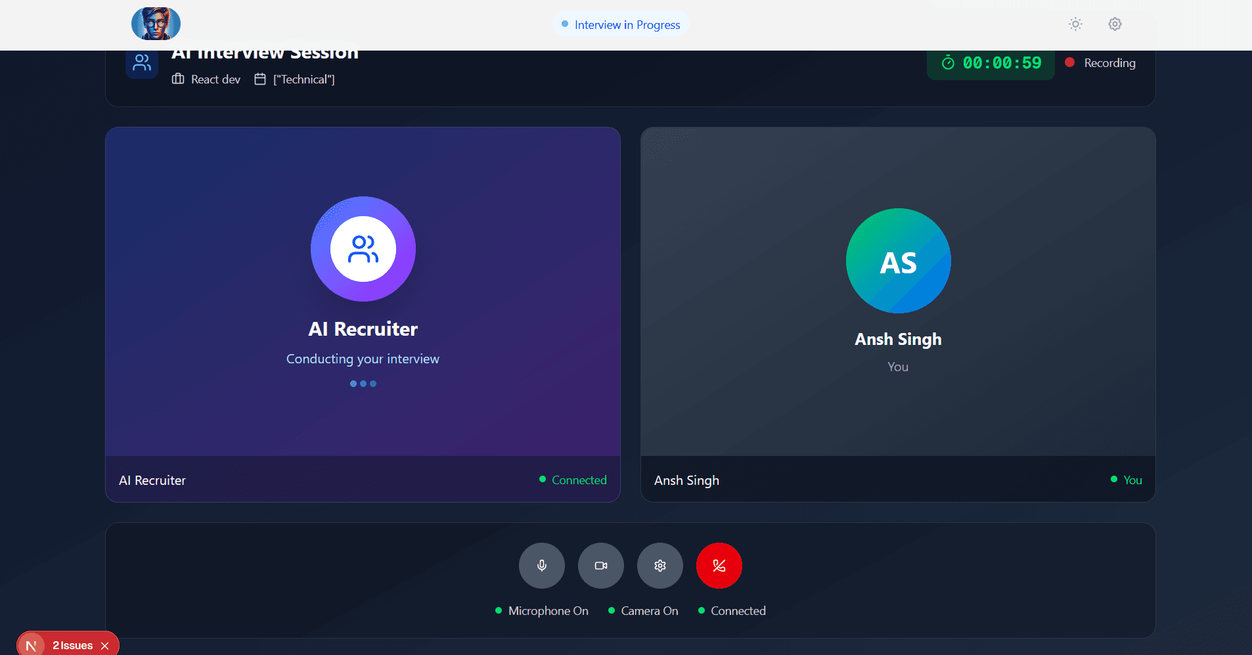Click the Next.js N dev icon

coord(31,646)
